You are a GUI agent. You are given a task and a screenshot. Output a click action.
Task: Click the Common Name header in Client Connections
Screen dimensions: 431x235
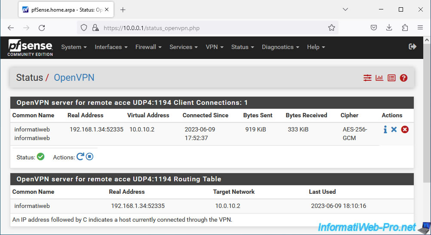[33, 115]
